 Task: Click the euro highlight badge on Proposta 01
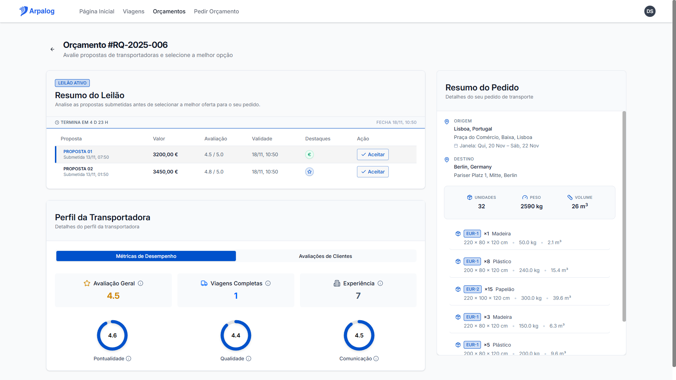click(x=309, y=154)
